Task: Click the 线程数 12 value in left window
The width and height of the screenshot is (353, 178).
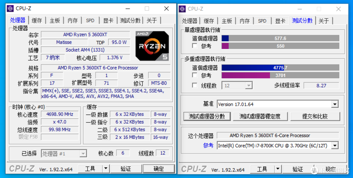Action: [x=162, y=153]
